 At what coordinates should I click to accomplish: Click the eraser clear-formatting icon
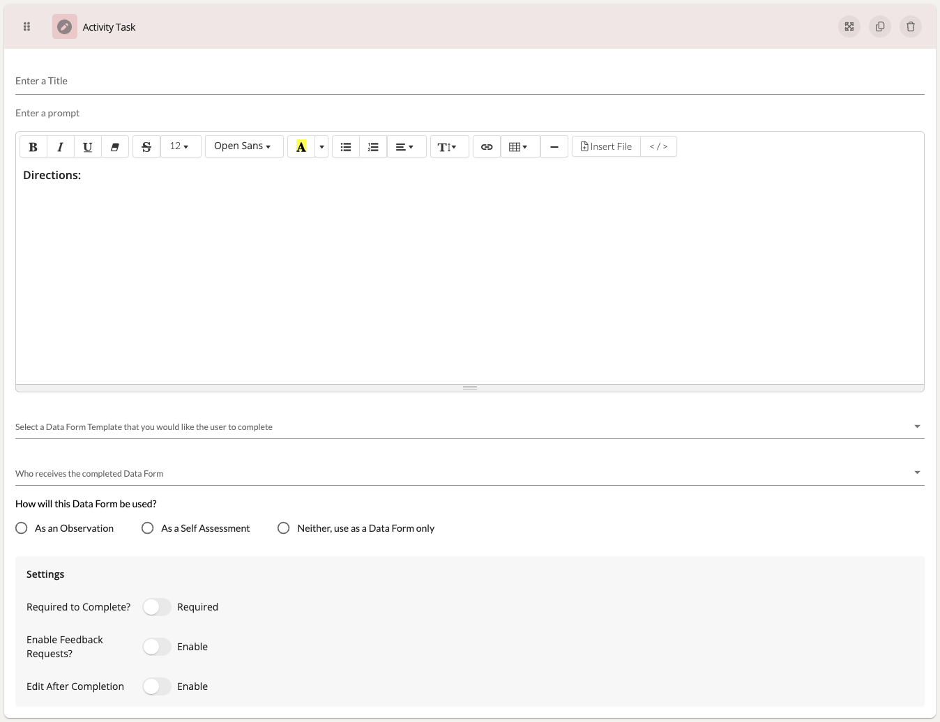pyautogui.click(x=115, y=146)
